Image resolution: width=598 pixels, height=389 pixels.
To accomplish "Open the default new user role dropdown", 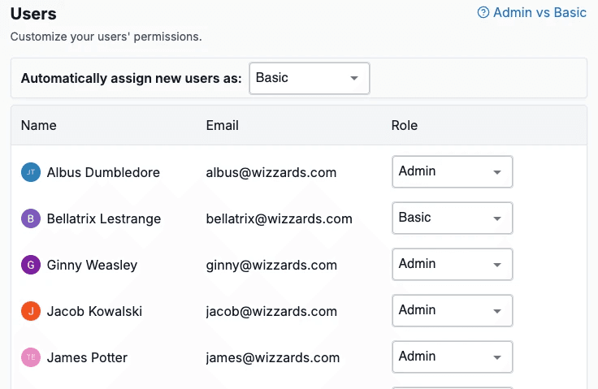I will [x=309, y=78].
